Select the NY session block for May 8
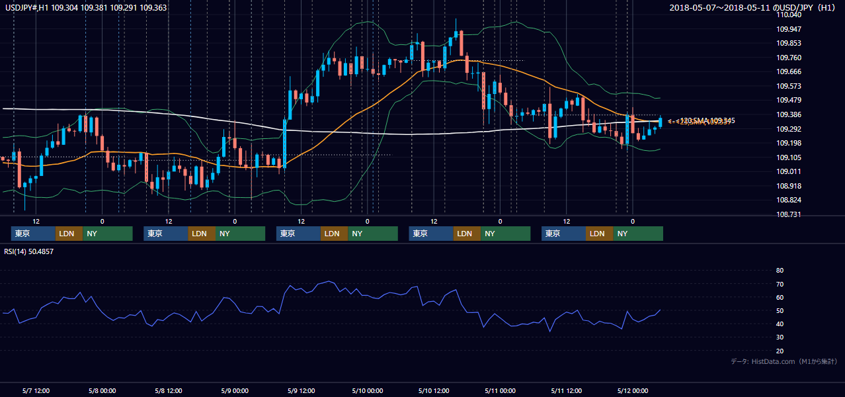The height and width of the screenshot is (397, 845). point(240,234)
